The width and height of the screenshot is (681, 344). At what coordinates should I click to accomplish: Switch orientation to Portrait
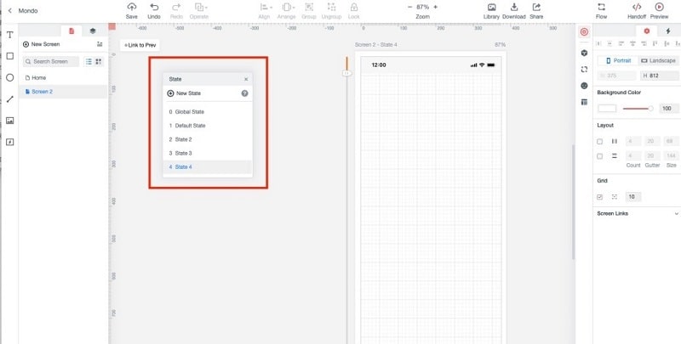pyautogui.click(x=618, y=60)
